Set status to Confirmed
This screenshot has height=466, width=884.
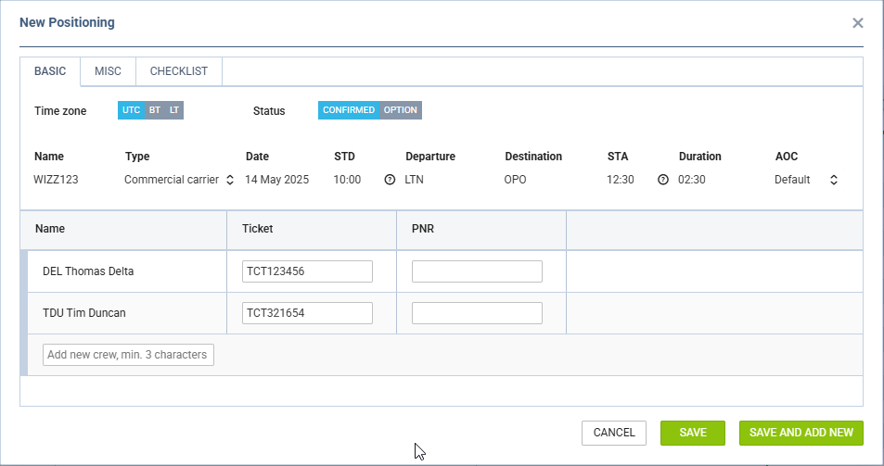[x=349, y=110]
